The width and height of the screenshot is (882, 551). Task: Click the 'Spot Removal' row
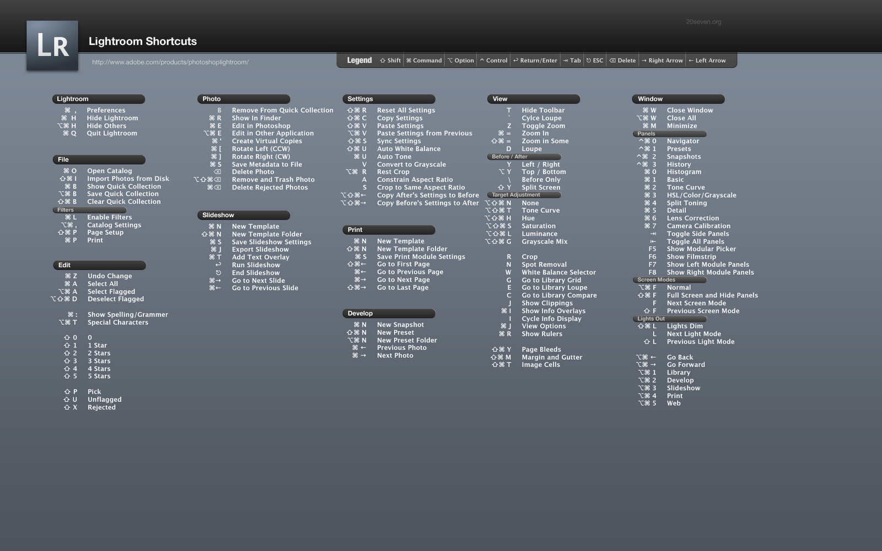[x=536, y=264]
